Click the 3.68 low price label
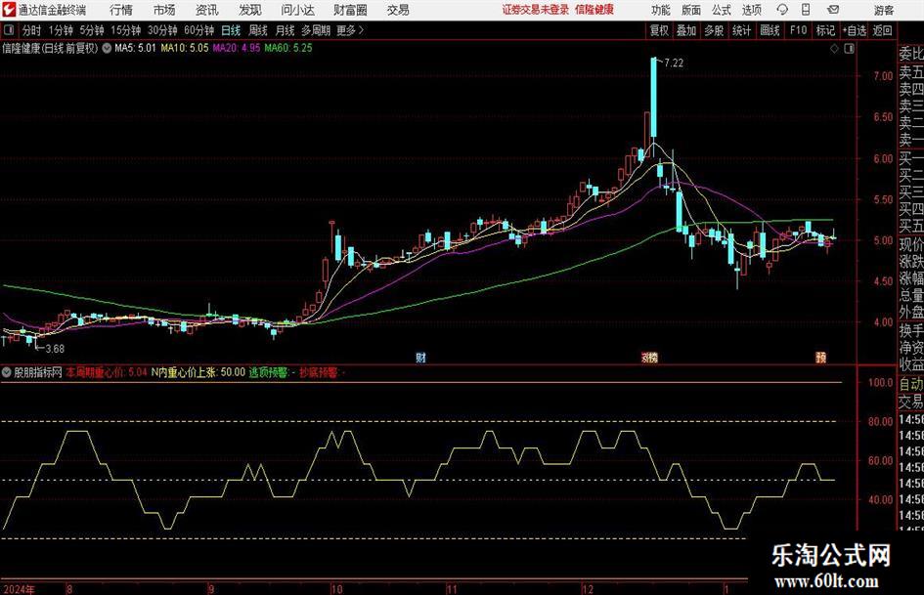Screen dimensions: 924x595 coord(55,349)
